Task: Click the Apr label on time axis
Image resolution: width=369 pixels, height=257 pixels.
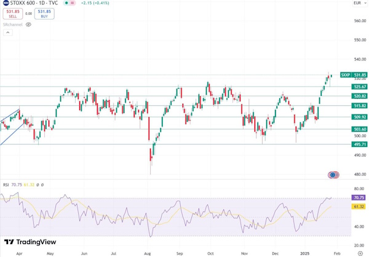Action: tap(19, 254)
